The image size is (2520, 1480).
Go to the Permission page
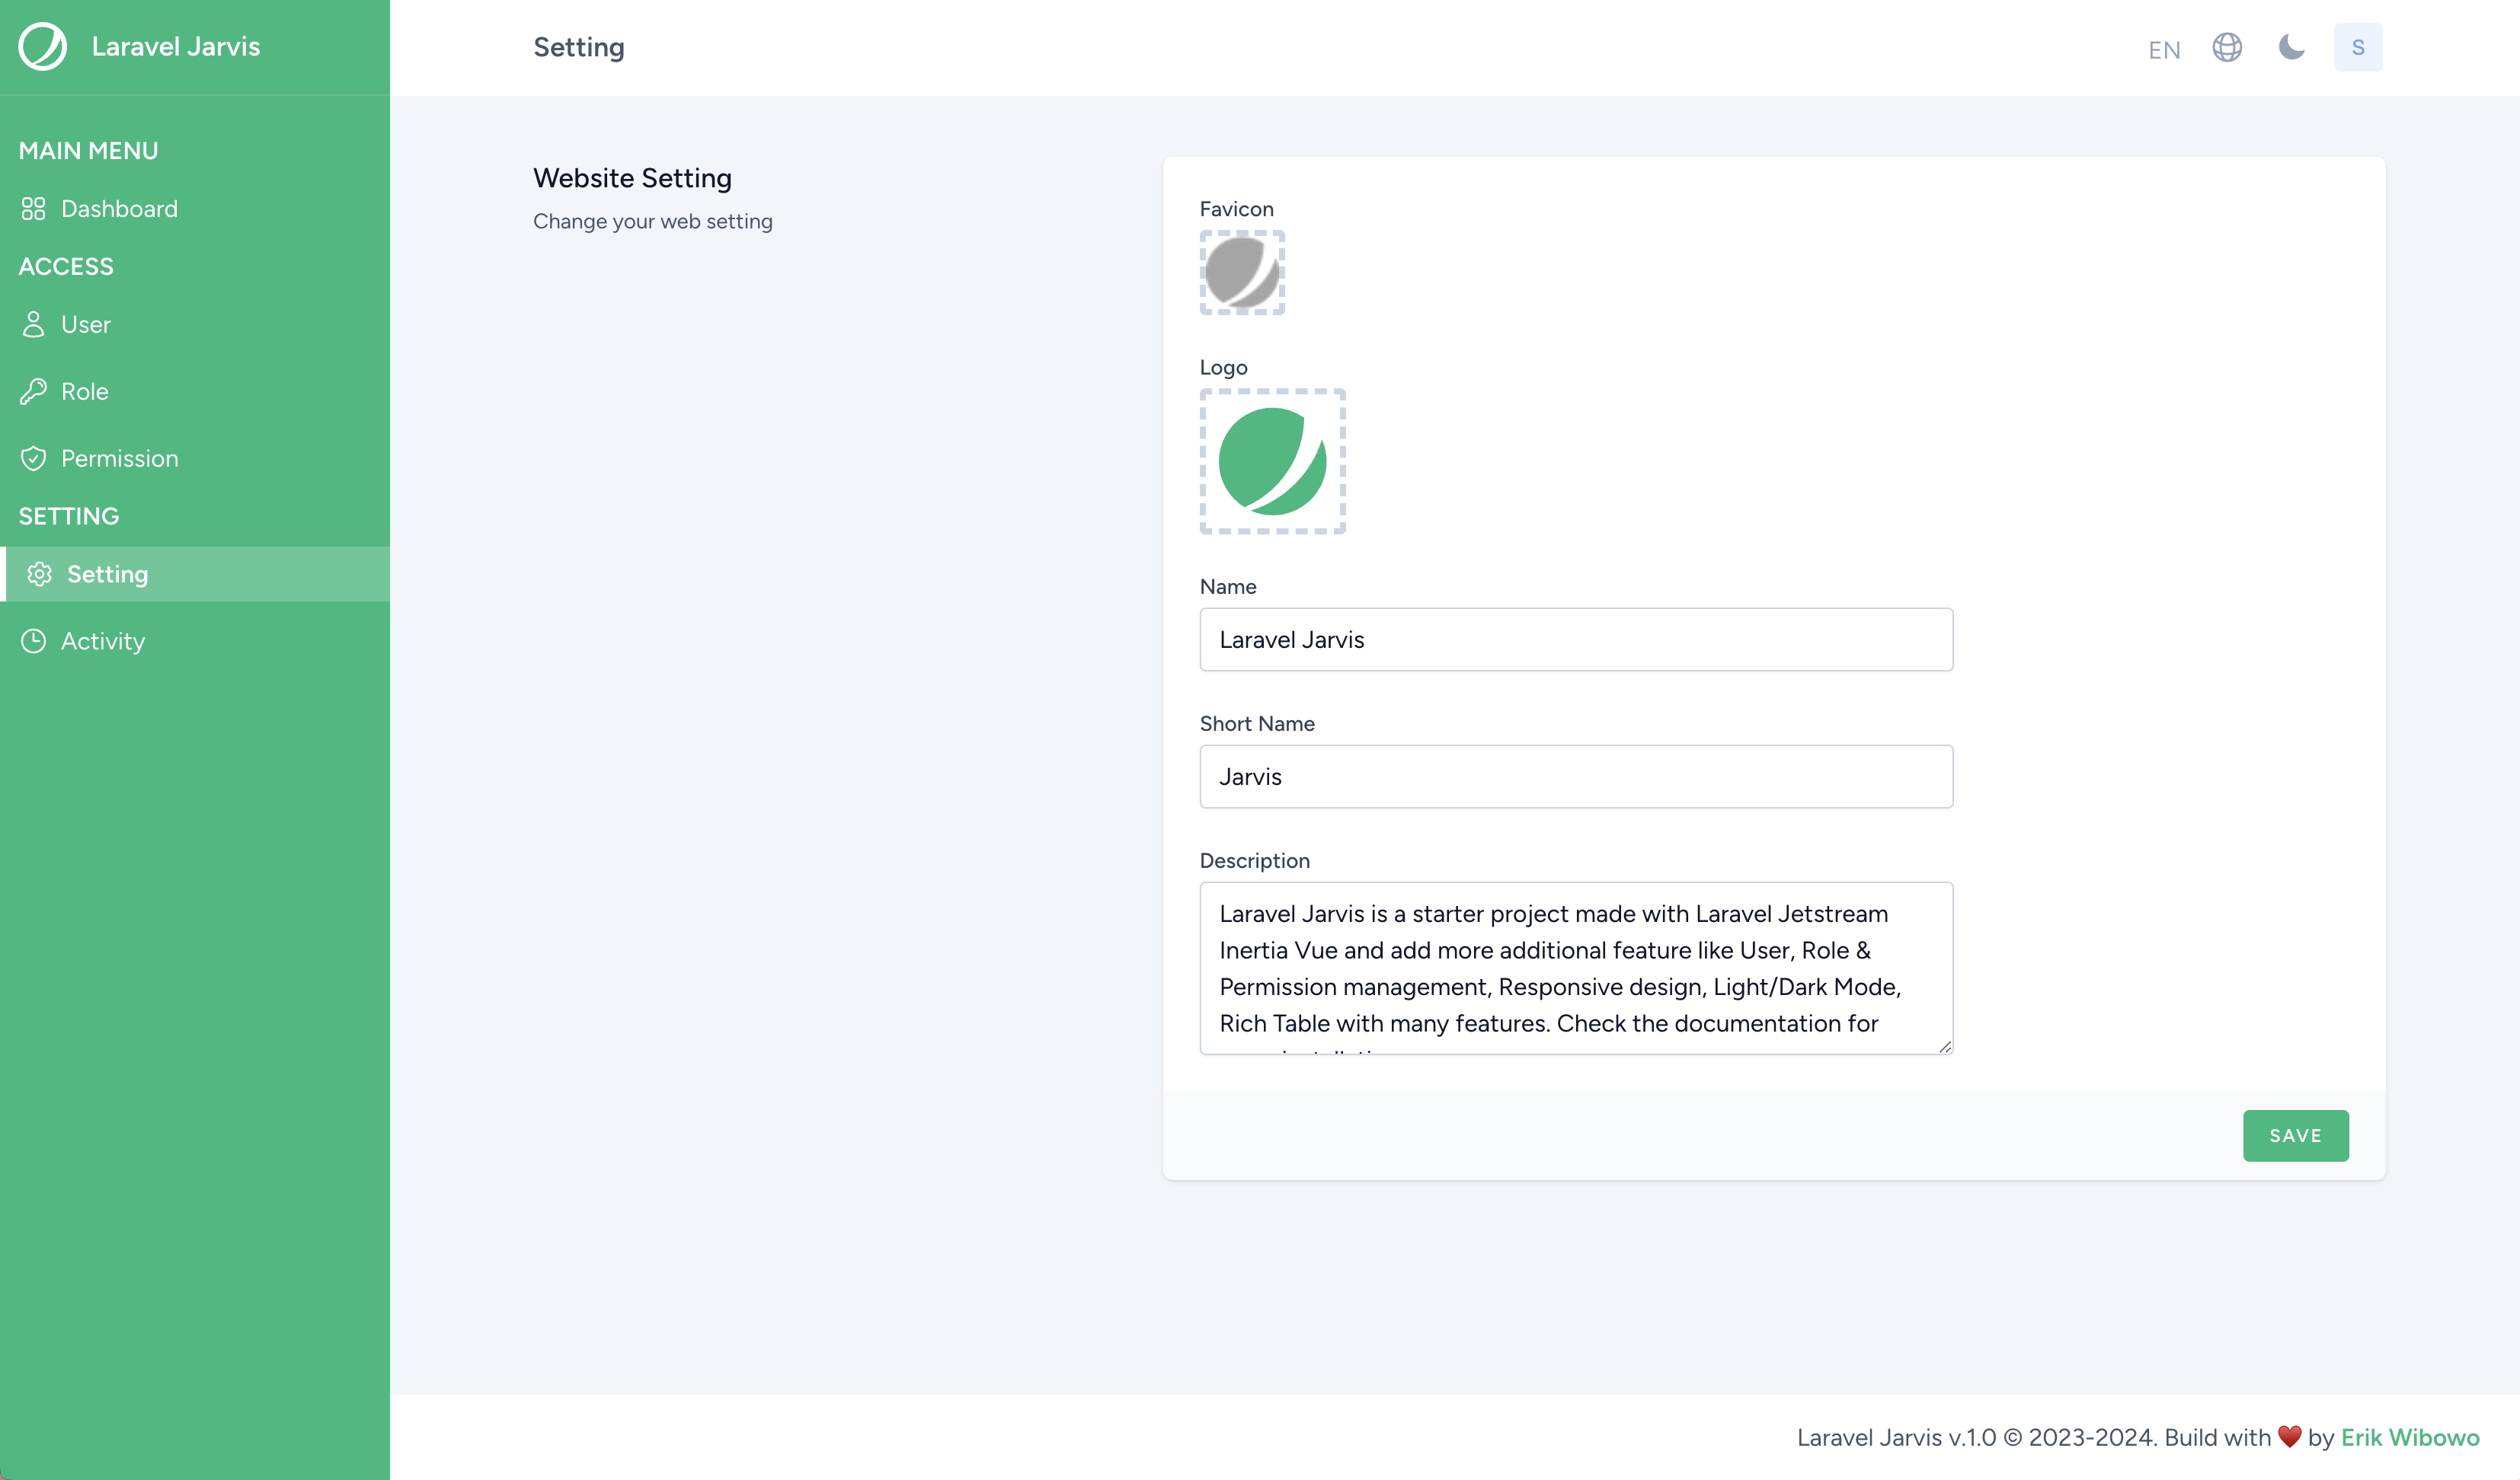click(x=119, y=458)
